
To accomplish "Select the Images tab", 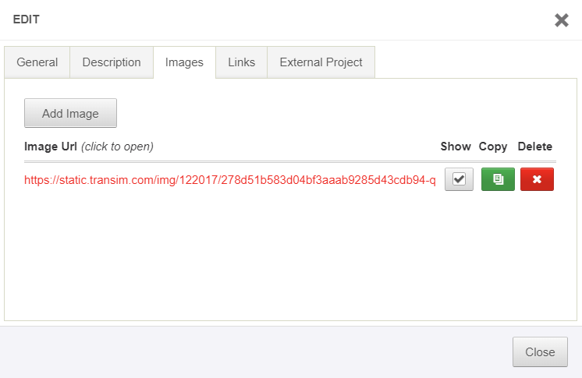I will point(184,62).
